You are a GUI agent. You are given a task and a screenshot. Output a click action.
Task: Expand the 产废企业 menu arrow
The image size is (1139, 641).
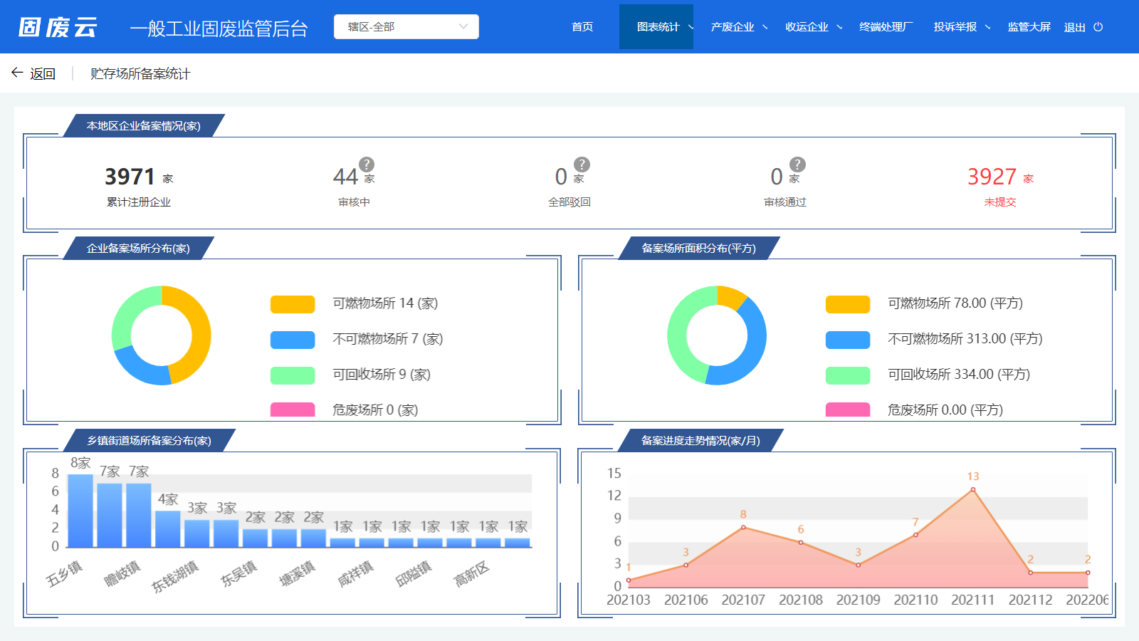click(x=765, y=27)
